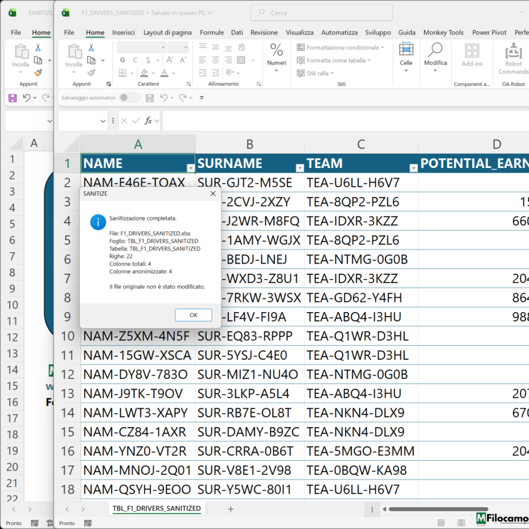Click the decrease indent icon
The image size is (529, 529).
click(x=203, y=73)
